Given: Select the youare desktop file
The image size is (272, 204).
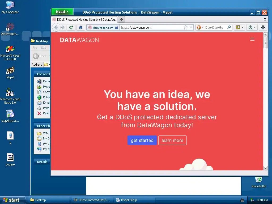Looking at the screenshot, I should (10, 160).
